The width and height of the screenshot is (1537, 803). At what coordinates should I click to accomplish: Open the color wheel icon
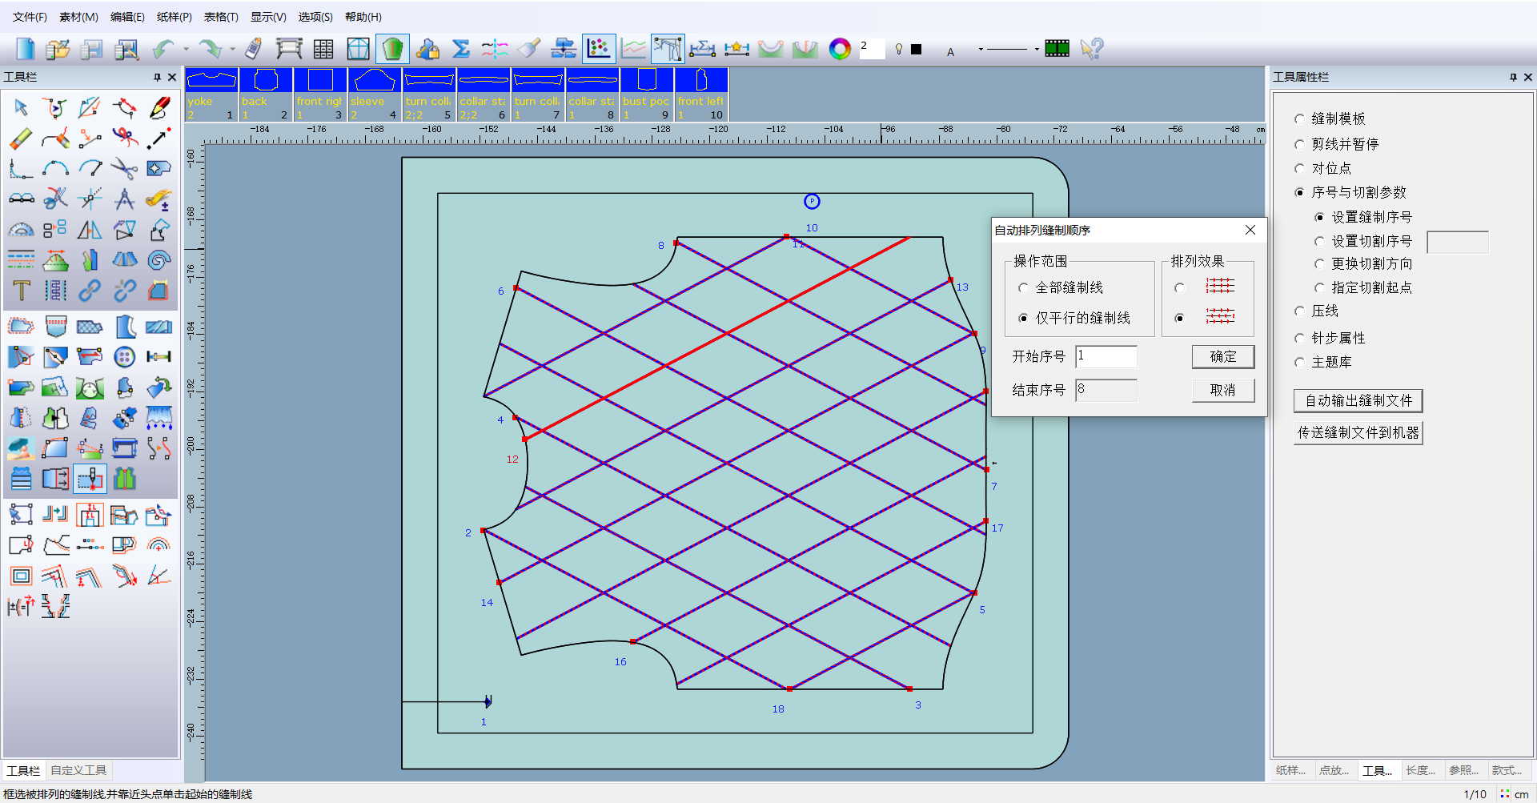tap(840, 49)
